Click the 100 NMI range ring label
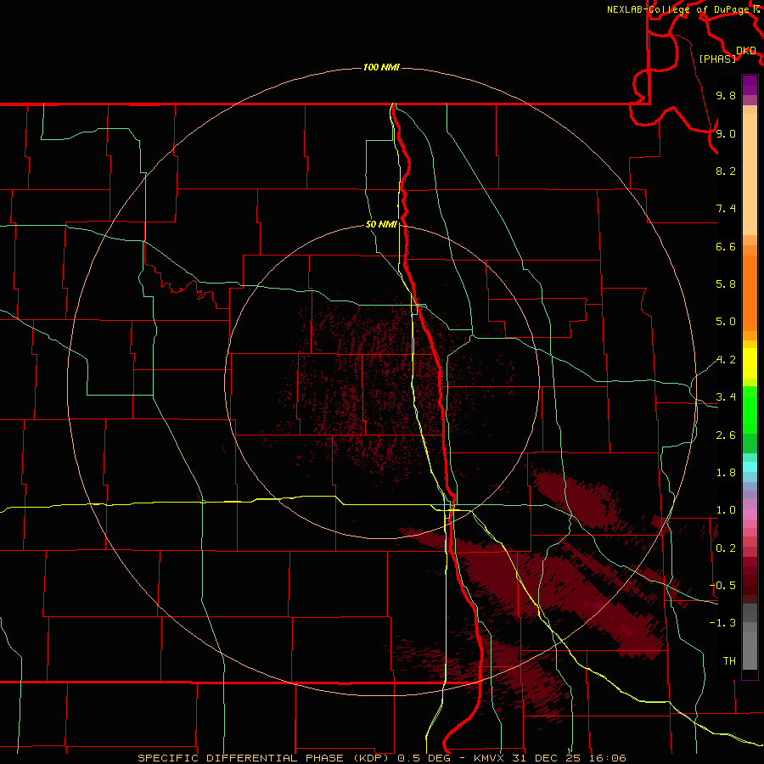764x764 pixels. (381, 67)
